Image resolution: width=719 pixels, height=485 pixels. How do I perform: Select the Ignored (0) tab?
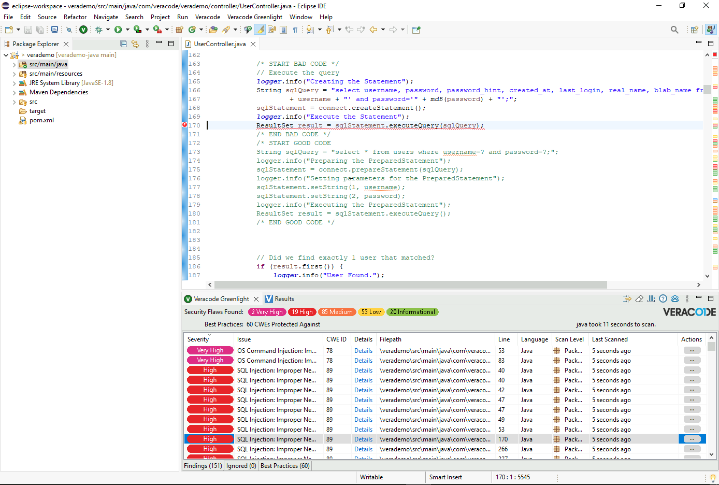pyautogui.click(x=241, y=466)
